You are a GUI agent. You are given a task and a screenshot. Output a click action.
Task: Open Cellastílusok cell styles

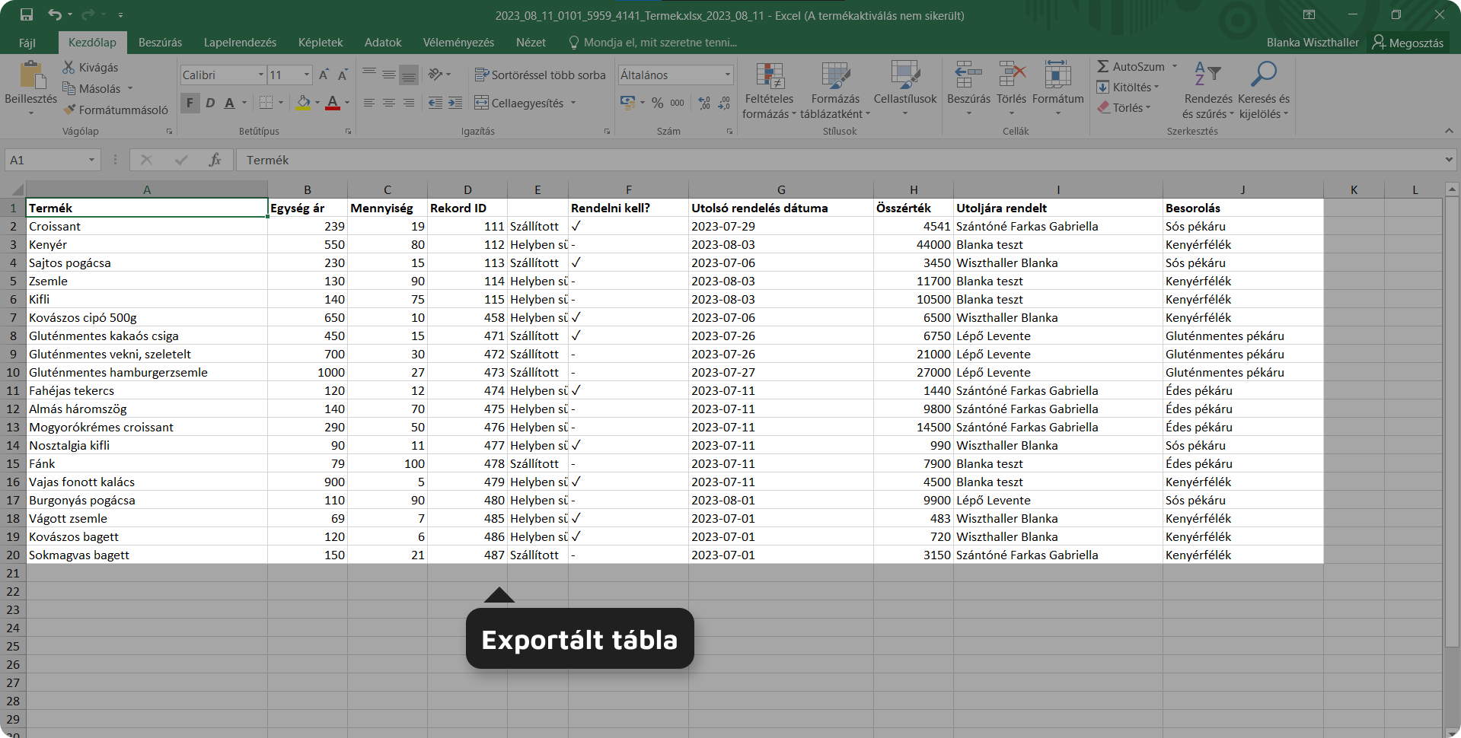click(905, 90)
